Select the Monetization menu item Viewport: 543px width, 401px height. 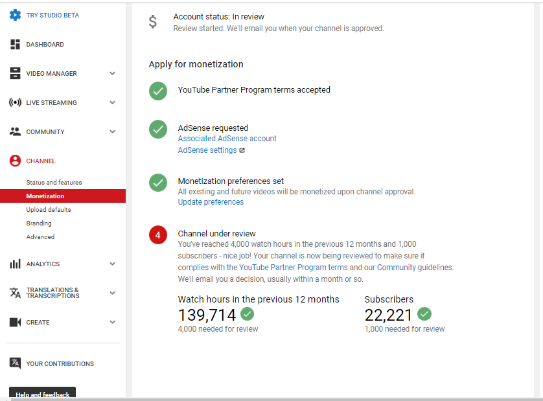click(63, 196)
